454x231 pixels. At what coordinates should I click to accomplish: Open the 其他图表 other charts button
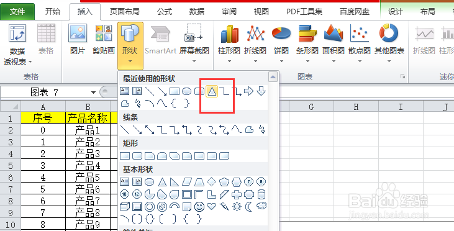(x=389, y=43)
